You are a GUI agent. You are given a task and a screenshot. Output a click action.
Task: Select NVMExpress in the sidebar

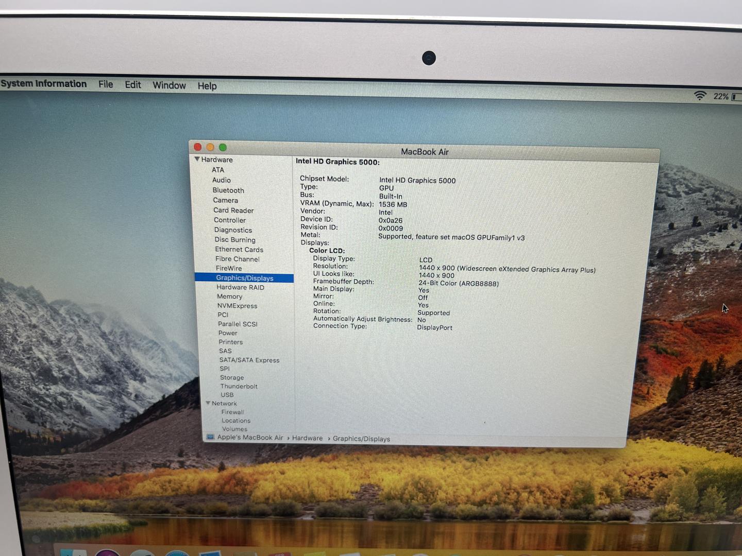coord(237,306)
